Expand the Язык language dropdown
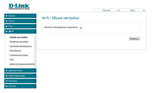Image resolution: width=153 pixels, height=93 pixels. tap(132, 10)
